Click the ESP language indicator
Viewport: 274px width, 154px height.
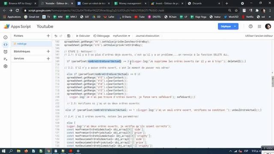(x=246, y=151)
